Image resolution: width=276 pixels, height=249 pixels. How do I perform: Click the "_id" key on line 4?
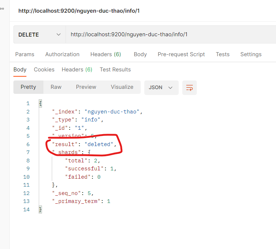[60, 128]
